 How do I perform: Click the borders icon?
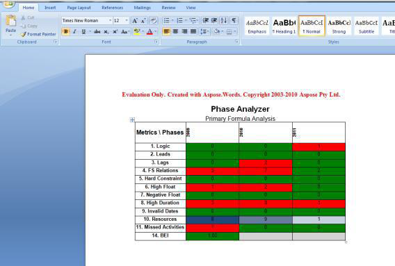click(x=229, y=32)
